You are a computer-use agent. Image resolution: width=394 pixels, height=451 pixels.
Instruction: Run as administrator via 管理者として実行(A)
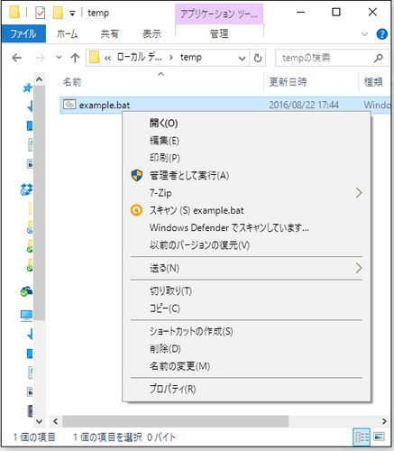click(x=246, y=175)
